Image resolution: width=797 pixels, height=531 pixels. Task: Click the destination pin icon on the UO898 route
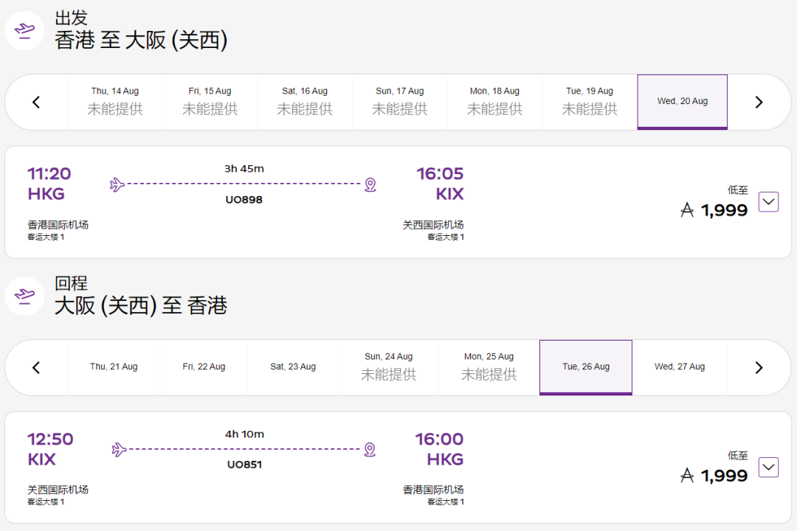pyautogui.click(x=370, y=184)
